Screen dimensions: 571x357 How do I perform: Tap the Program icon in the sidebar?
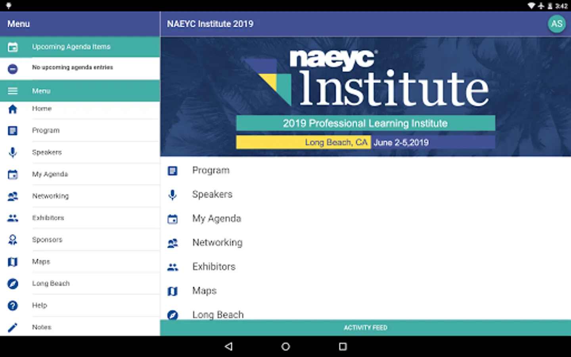[13, 131]
